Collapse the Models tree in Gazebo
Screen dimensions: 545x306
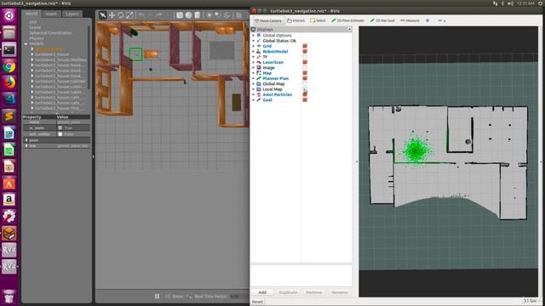(26, 43)
